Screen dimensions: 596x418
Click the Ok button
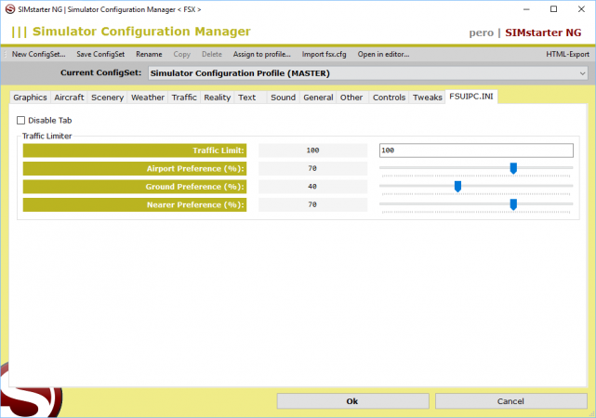352,401
